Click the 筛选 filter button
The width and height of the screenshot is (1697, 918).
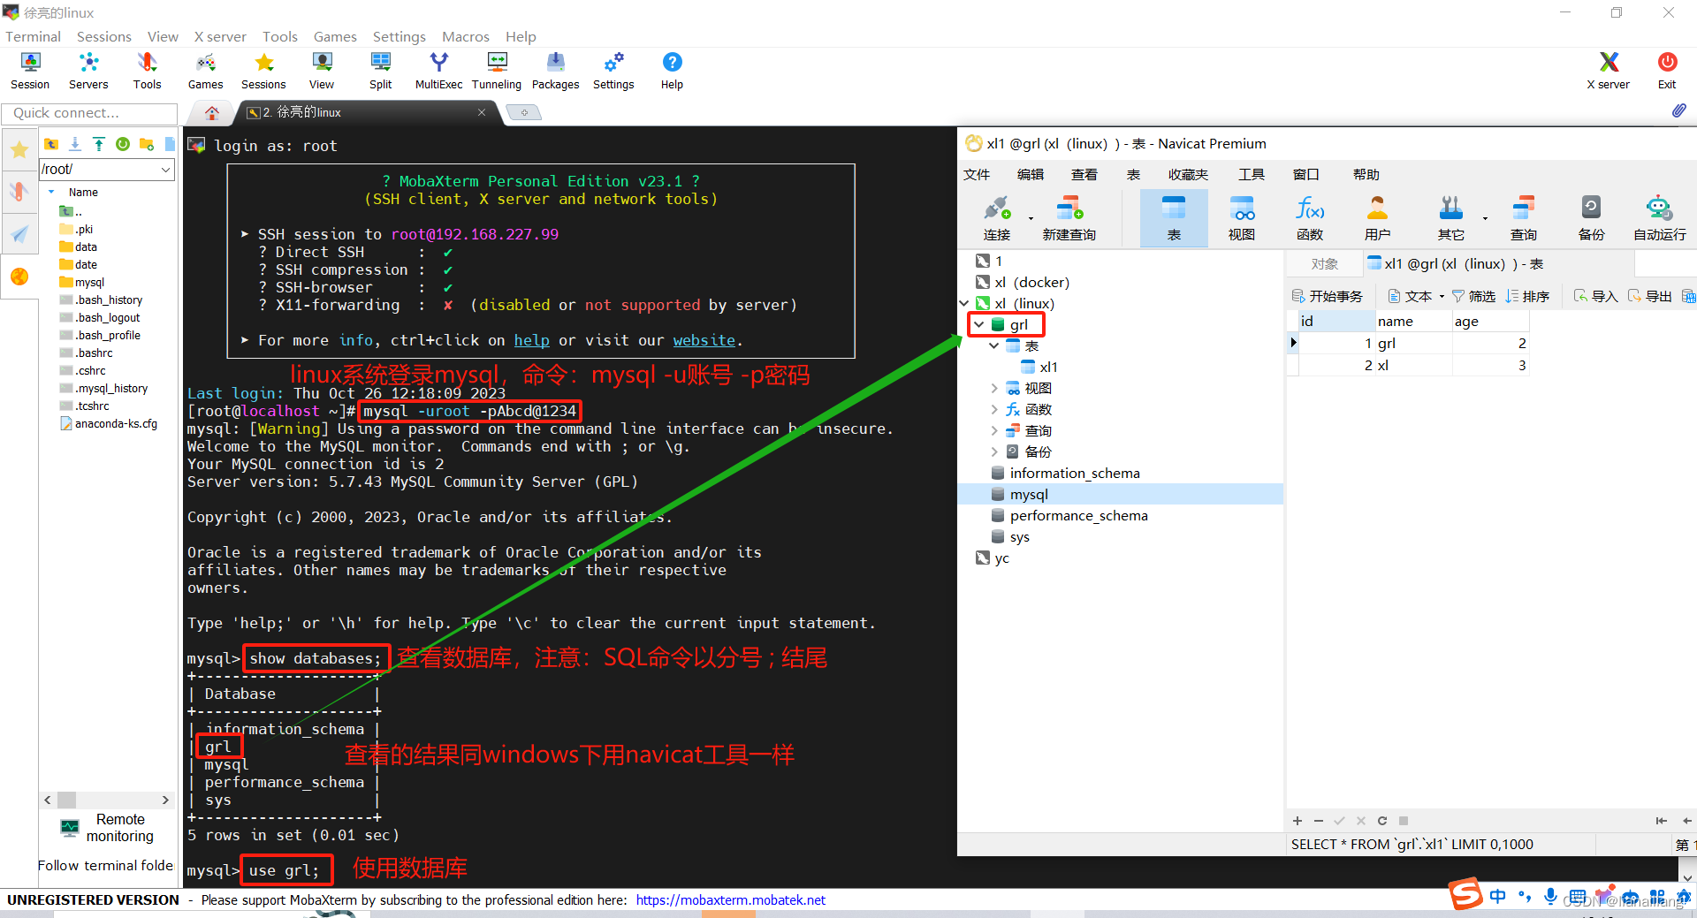[1473, 296]
